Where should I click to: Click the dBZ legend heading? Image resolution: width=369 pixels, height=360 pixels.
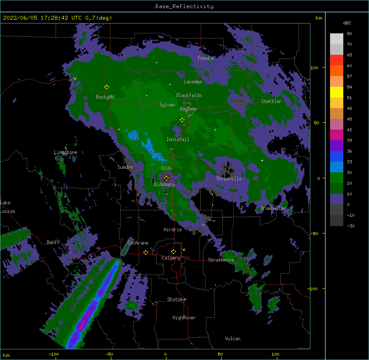pyautogui.click(x=347, y=23)
